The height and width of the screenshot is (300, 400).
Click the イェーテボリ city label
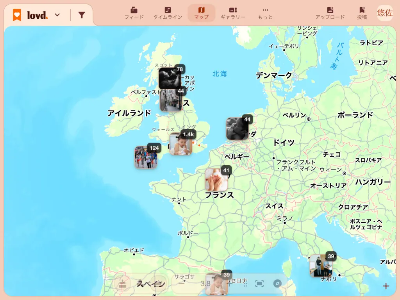pyautogui.click(x=284, y=46)
